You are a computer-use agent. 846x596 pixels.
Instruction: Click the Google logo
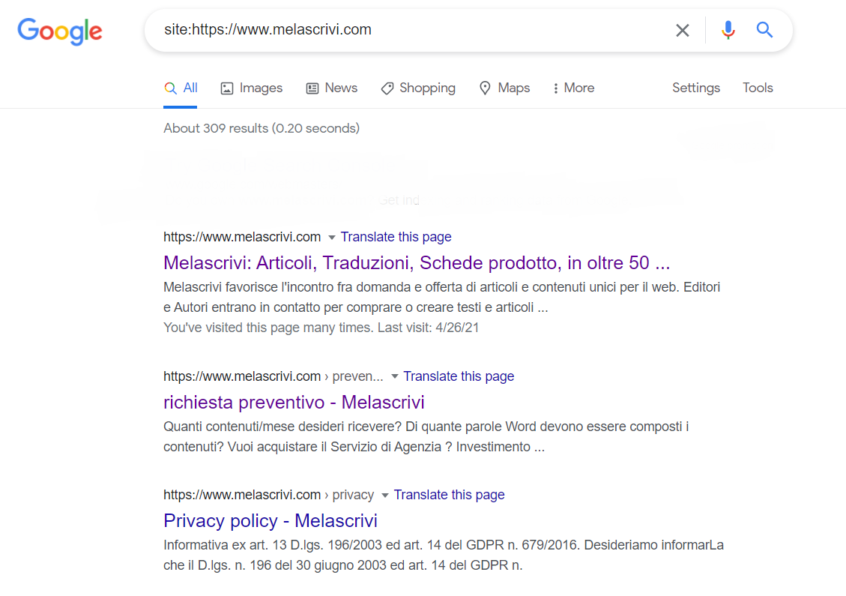click(60, 31)
